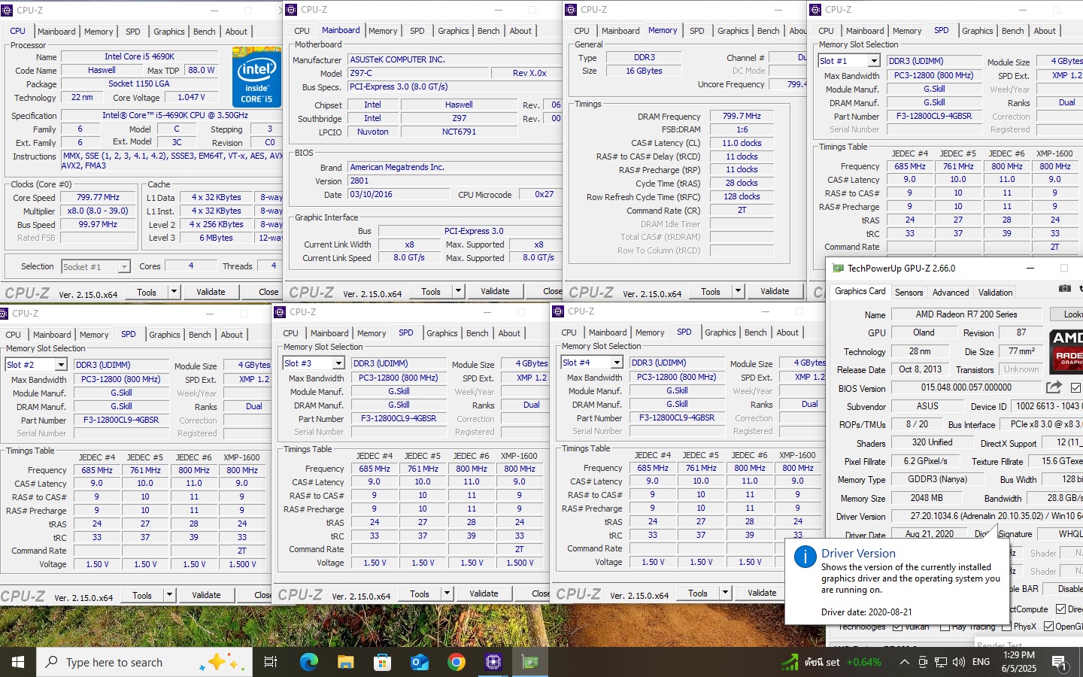This screenshot has width=1083, height=677.
Task: Open the Slot #4 memory slot dropdown
Action: 617,363
